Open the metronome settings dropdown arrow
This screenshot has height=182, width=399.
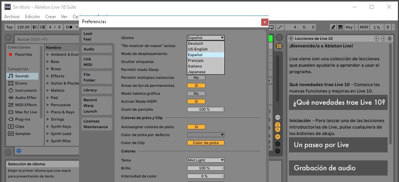click(77, 27)
